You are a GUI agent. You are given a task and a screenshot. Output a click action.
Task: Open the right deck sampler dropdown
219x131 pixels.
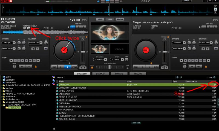pos(211,43)
